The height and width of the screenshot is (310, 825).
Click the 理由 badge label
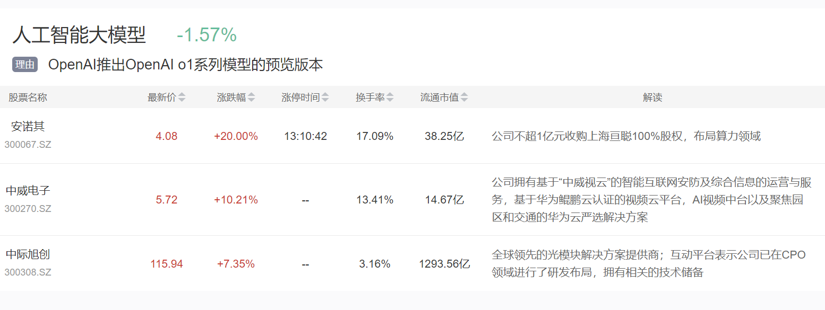point(25,65)
